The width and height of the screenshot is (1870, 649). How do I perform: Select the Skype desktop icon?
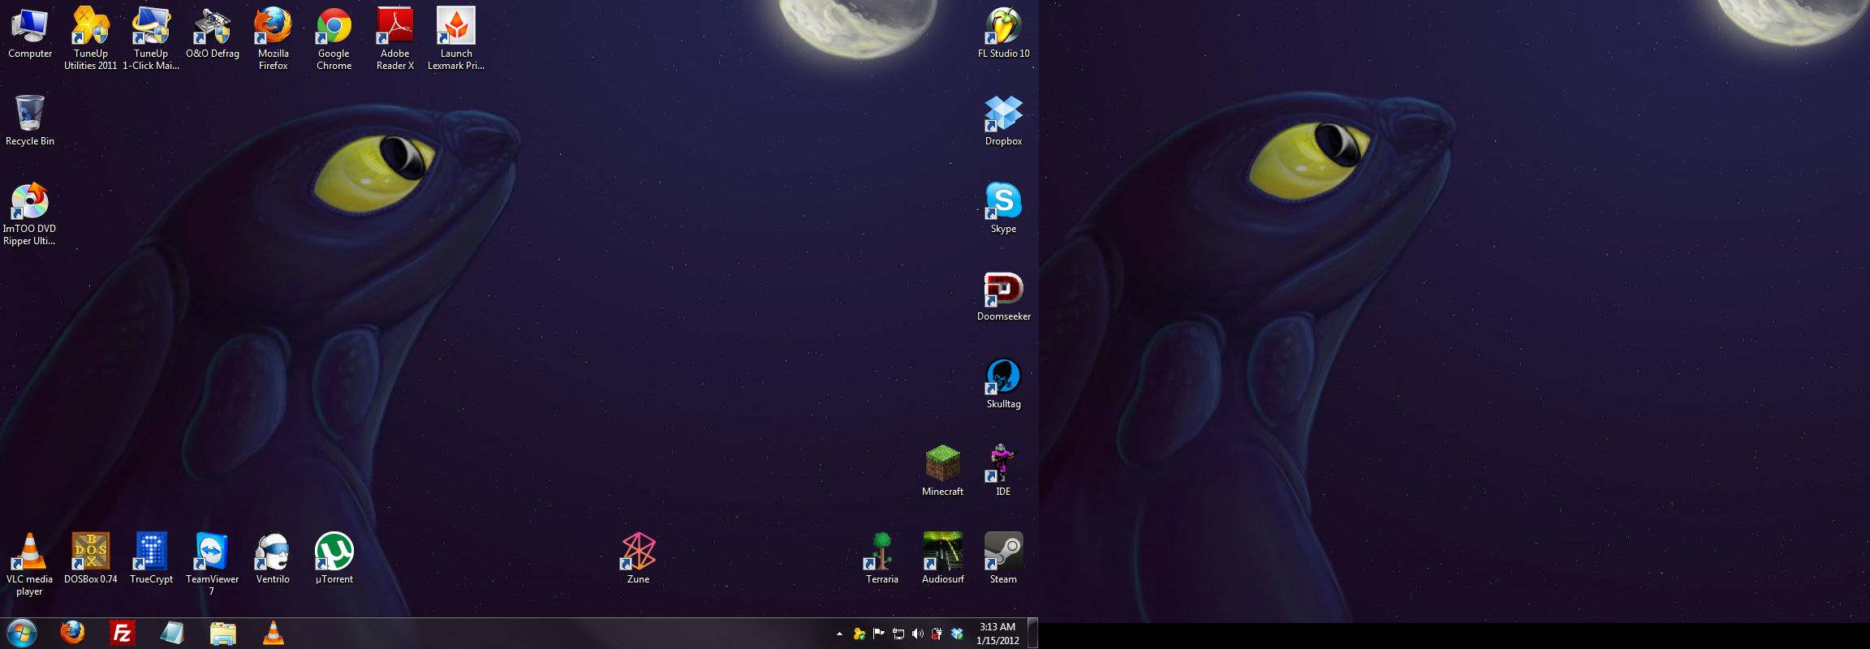[x=1003, y=201]
